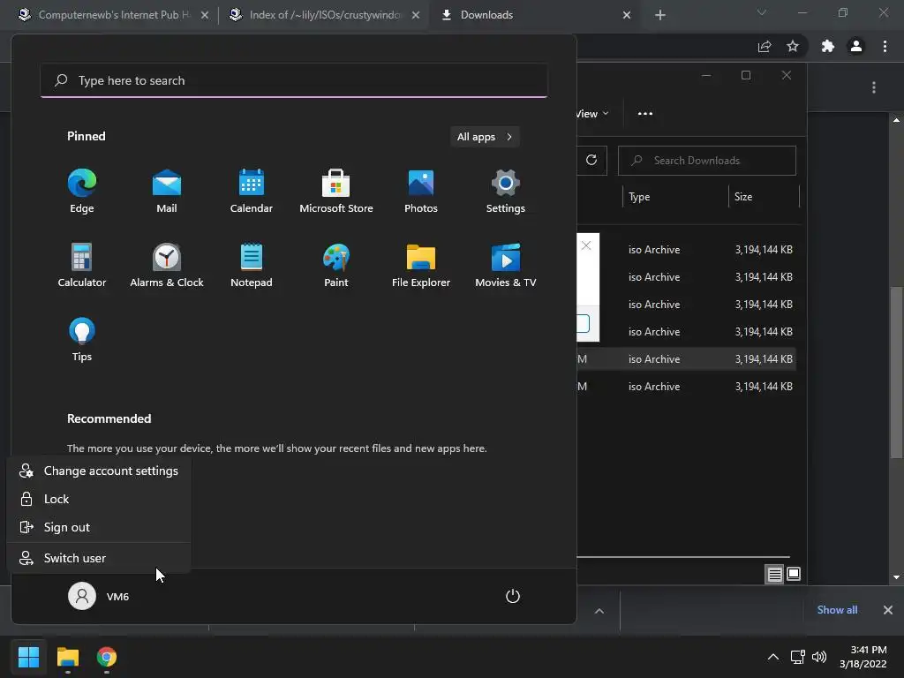Open Edge from pinned apps

point(82,191)
